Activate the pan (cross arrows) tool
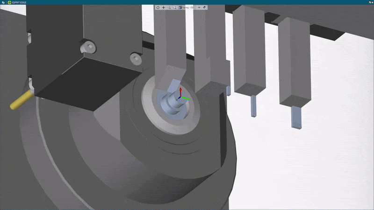The width and height of the screenshot is (374, 210). 163,7
